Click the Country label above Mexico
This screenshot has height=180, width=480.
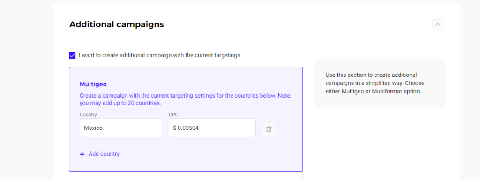pyautogui.click(x=88, y=115)
